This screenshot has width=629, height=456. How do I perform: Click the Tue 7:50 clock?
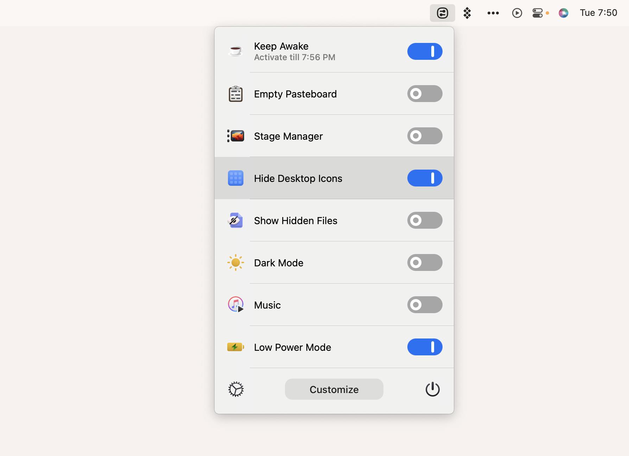(x=598, y=13)
